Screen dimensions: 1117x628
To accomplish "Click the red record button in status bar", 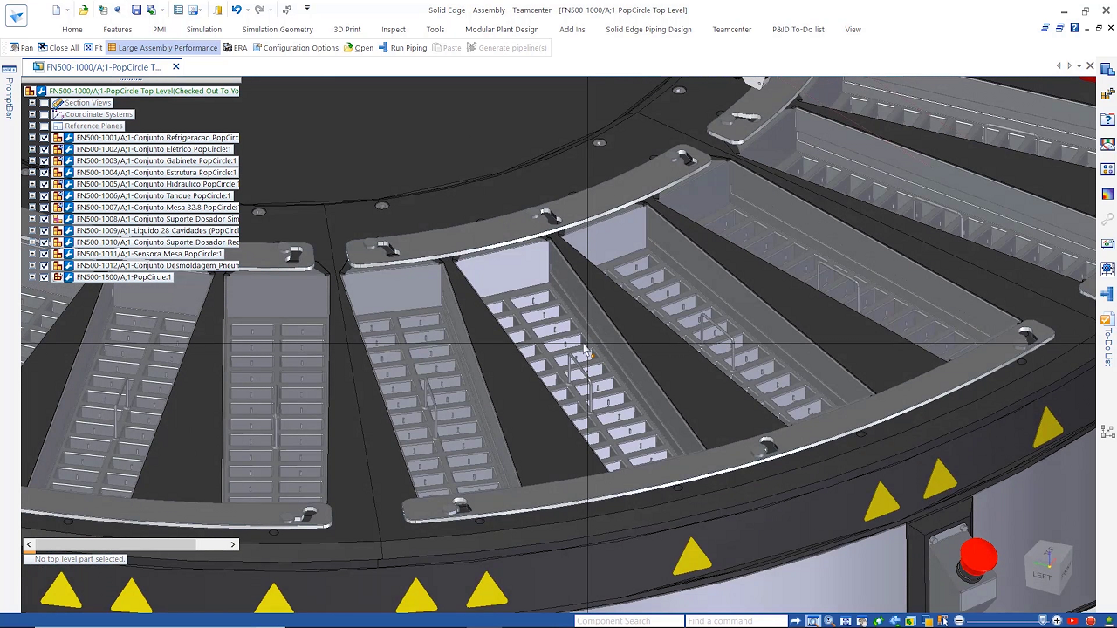I will pos(1090,621).
